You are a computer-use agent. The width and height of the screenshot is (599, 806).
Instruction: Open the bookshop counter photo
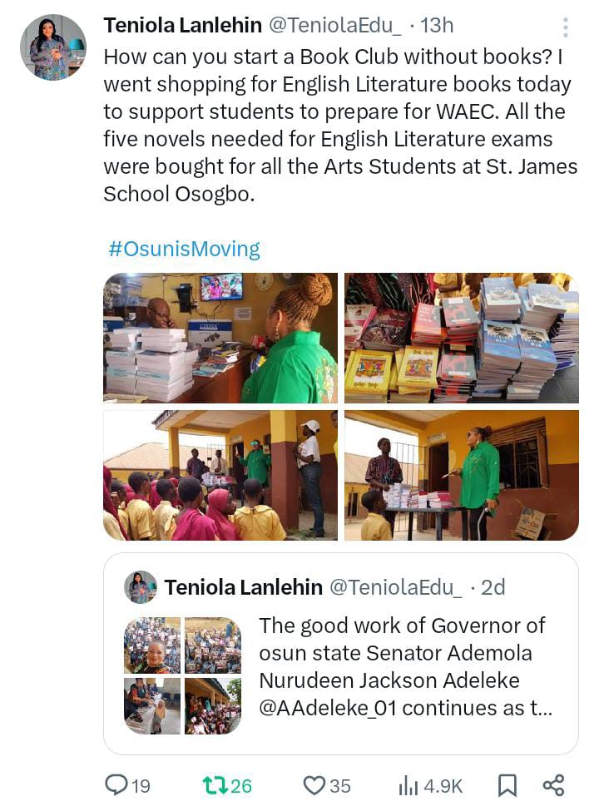(x=220, y=338)
